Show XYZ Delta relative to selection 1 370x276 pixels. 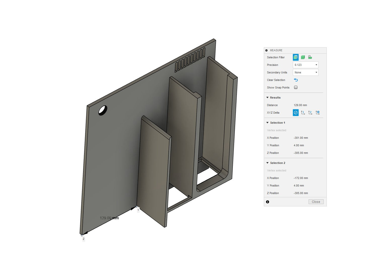point(303,113)
